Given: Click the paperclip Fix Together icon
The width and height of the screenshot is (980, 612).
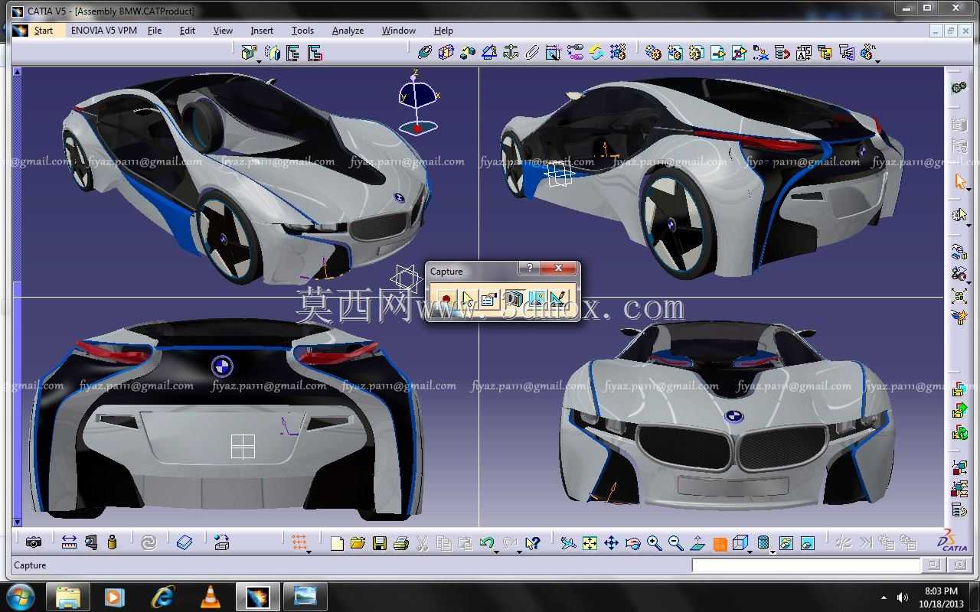Looking at the screenshot, I should coord(532,52).
